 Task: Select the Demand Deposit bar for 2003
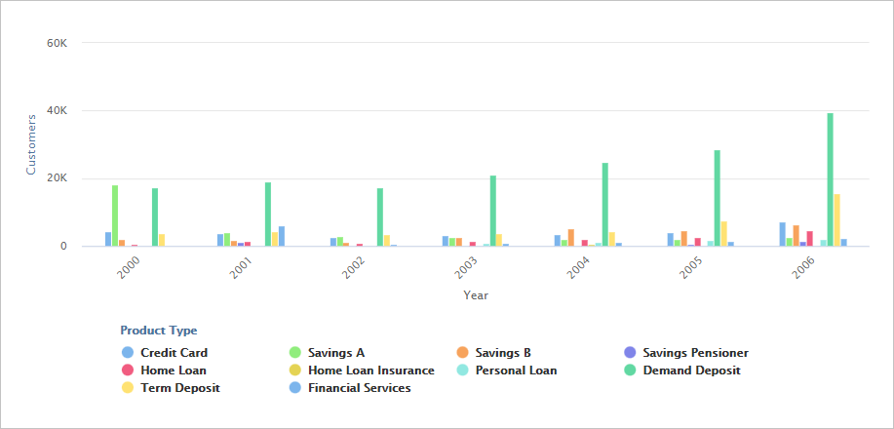click(493, 211)
